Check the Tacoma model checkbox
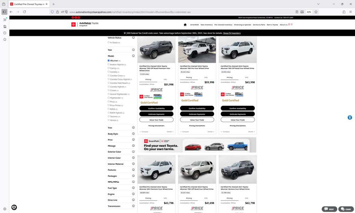 point(109,116)
